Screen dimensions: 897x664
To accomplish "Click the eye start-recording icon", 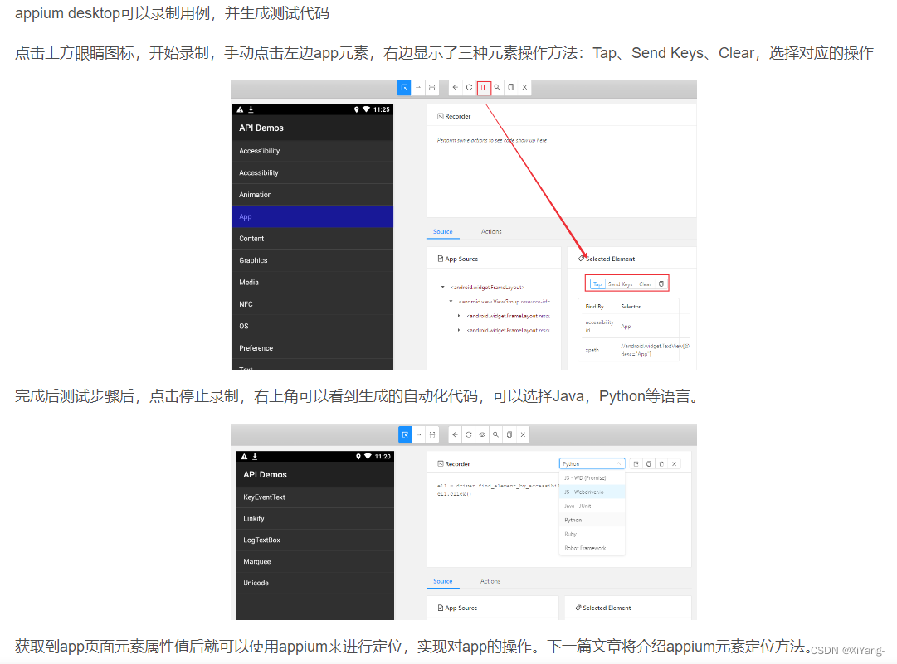I will point(482,435).
